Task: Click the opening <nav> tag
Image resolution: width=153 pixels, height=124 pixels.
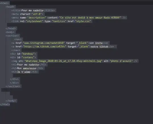Action: (x=18, y=39)
